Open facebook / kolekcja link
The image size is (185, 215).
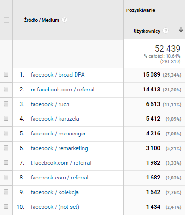tap(55, 192)
